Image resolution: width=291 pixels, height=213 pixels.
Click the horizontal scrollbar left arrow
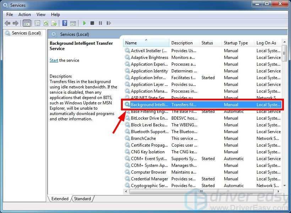[126, 191]
